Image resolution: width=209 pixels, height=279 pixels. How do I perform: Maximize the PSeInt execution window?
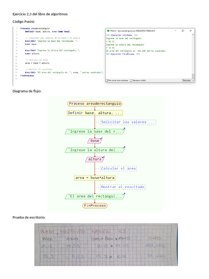click(183, 31)
